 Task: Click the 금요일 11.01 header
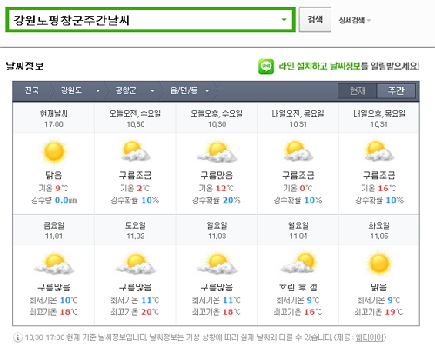[54, 230]
